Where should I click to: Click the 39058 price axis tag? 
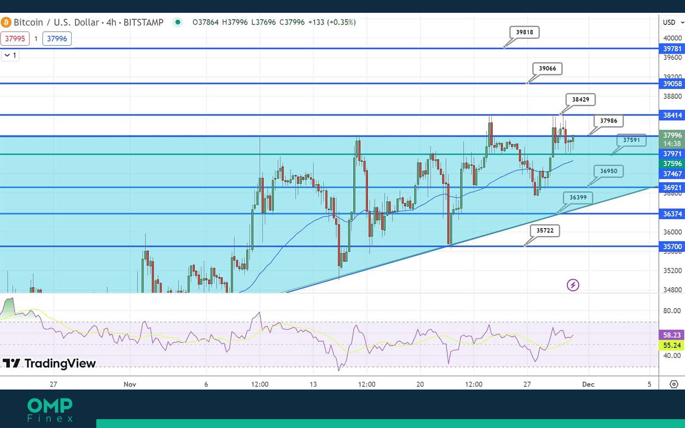[672, 84]
